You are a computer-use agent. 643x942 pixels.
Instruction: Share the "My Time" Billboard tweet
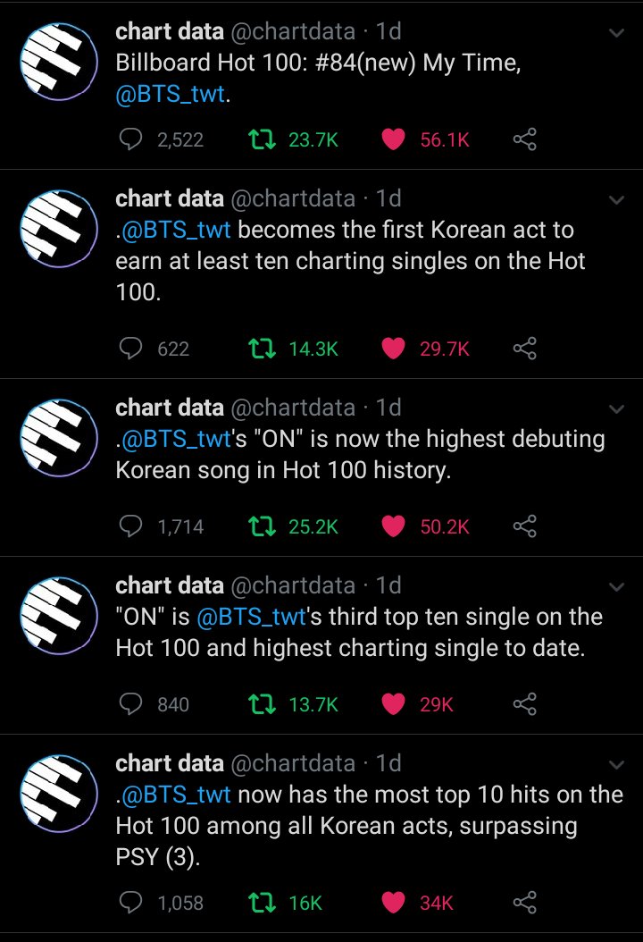[x=525, y=139]
